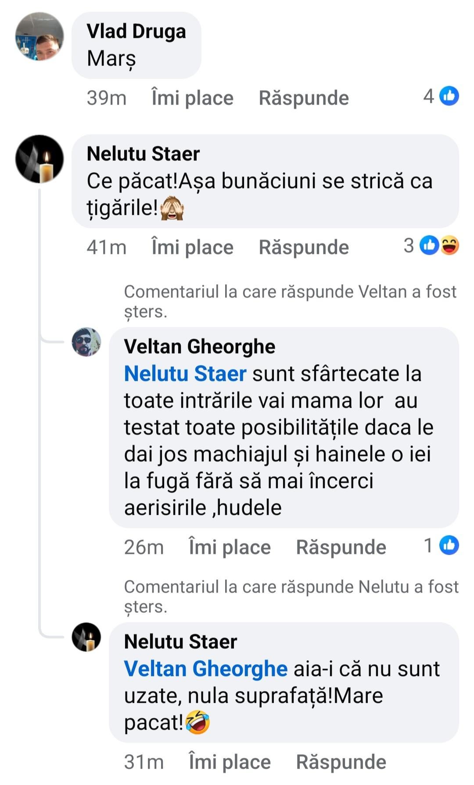Viewport: 474px width, 785px height.
Task: View haha reaction icon on 'Ce păcat' comment
Action: click(449, 246)
